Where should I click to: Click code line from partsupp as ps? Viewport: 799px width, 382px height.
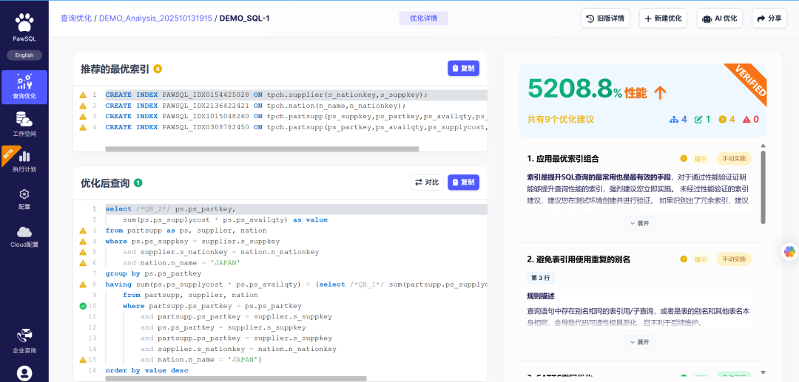[x=186, y=231]
